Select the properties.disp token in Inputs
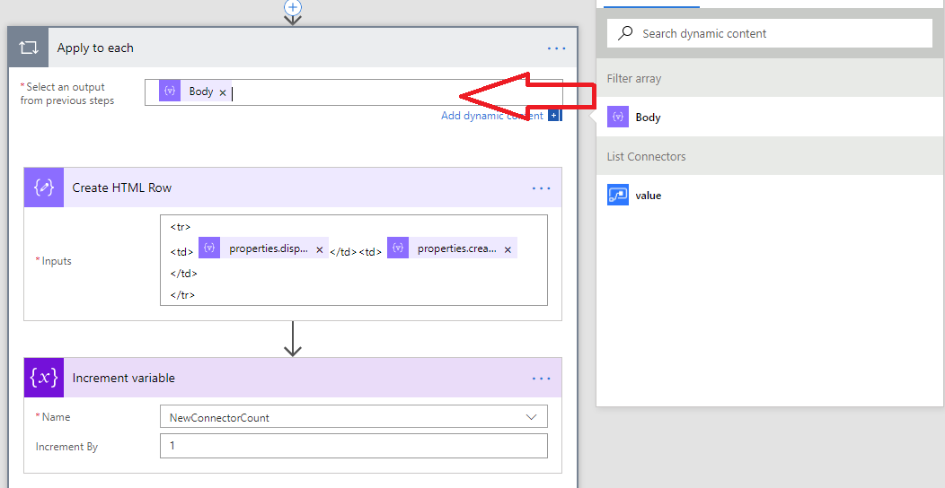Screen dimensions: 945x488 tap(268, 248)
